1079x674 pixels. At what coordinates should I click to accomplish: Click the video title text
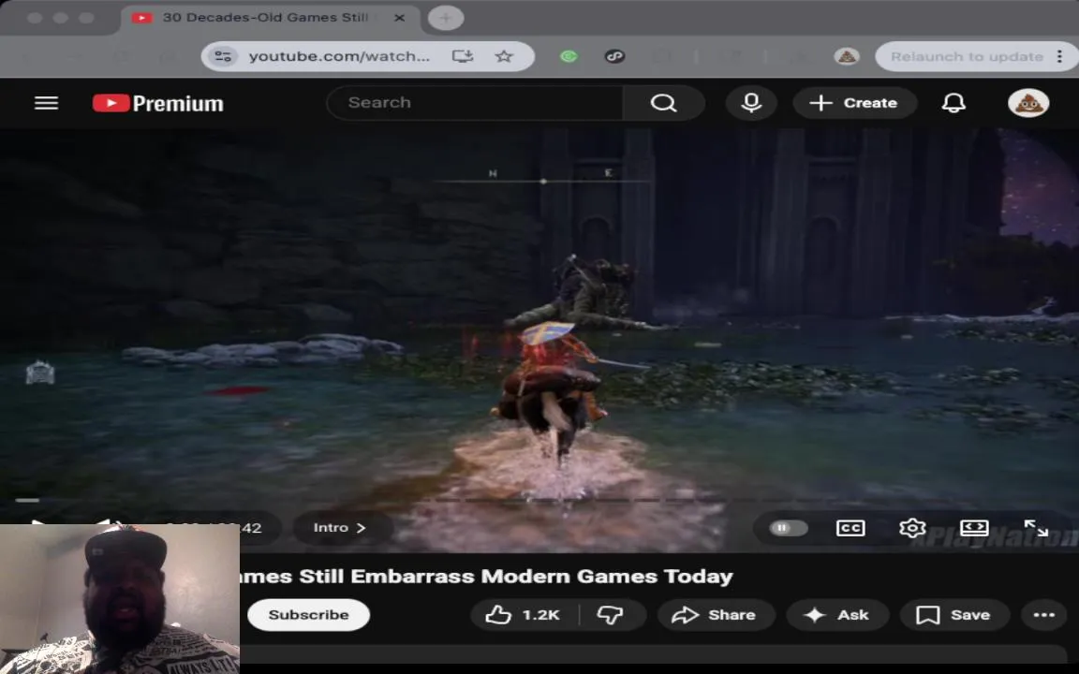pos(486,576)
